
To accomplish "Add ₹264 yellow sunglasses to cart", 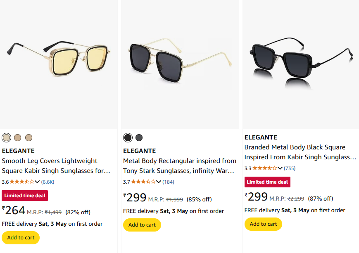I will [21, 238].
